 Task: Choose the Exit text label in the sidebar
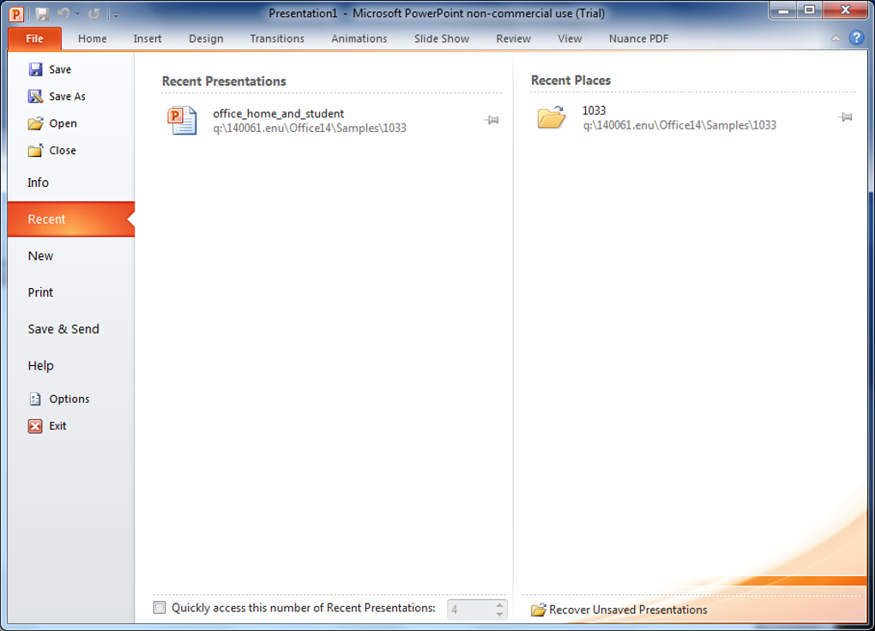click(57, 426)
